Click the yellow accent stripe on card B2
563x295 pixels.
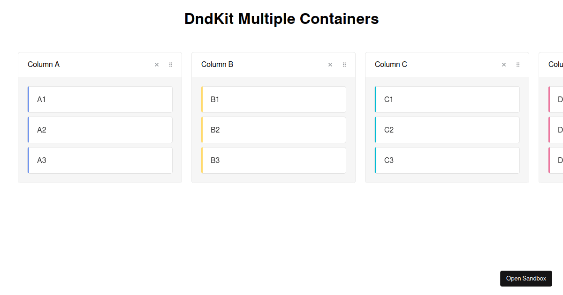[x=202, y=130]
